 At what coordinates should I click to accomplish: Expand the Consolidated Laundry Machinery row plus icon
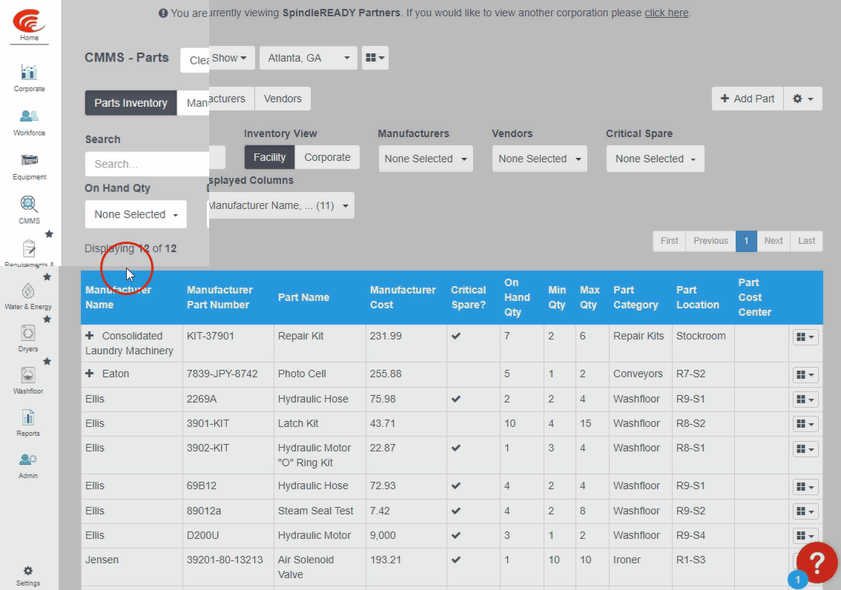pos(90,336)
